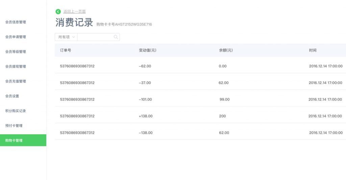Click the -138.00 change value
Viewport: 346px width, 180px height.
coord(146,133)
